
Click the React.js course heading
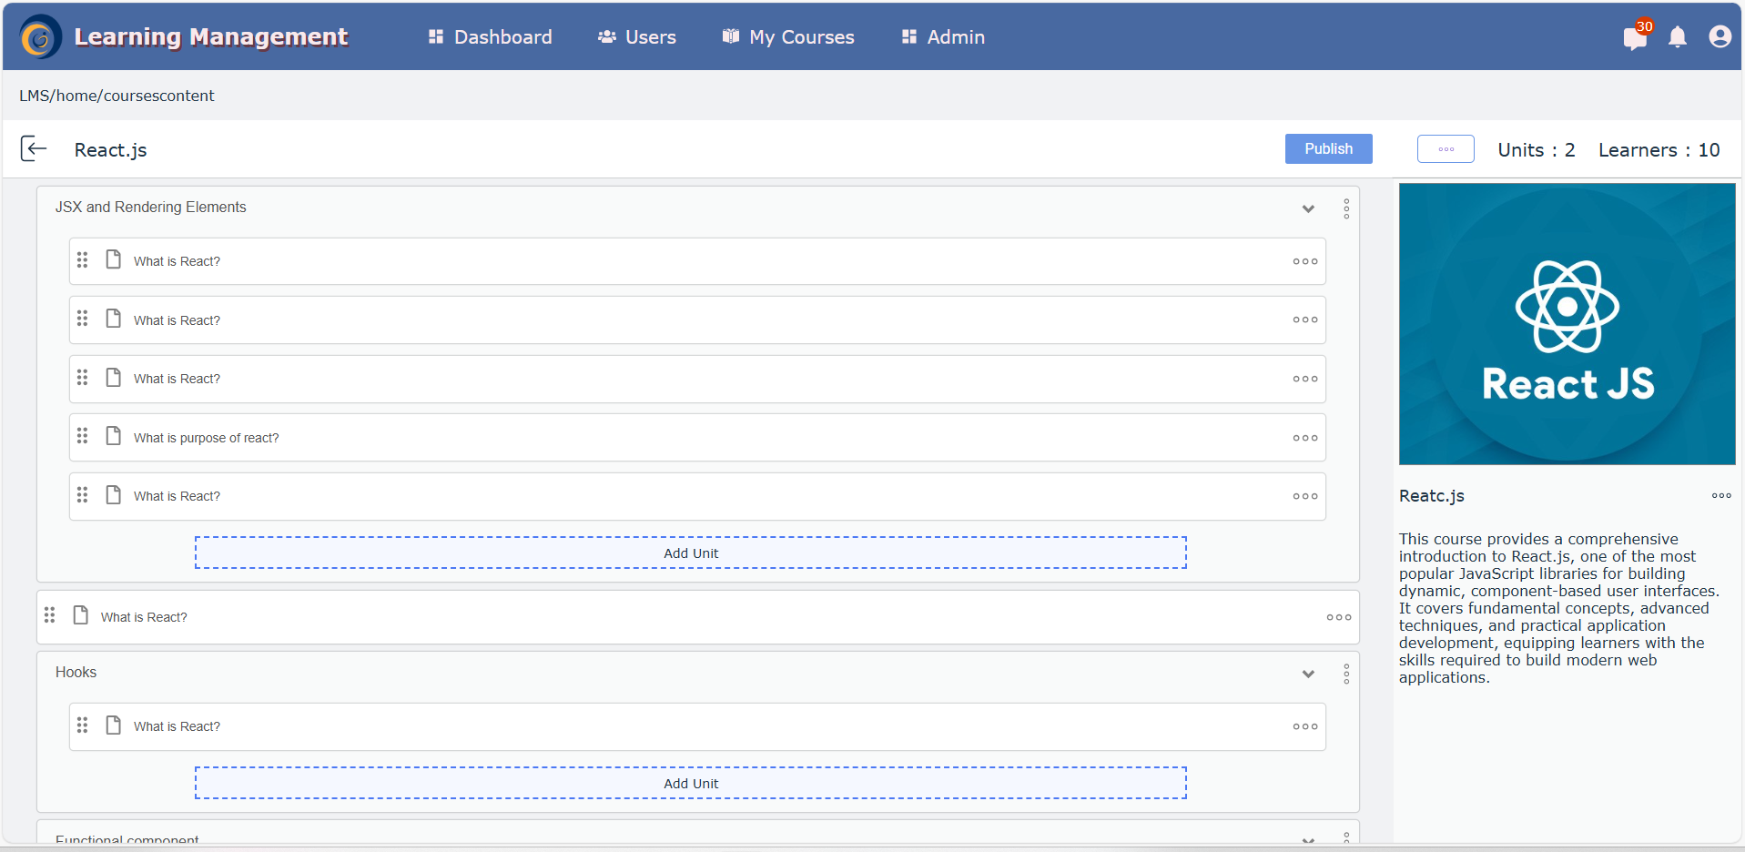pos(110,150)
